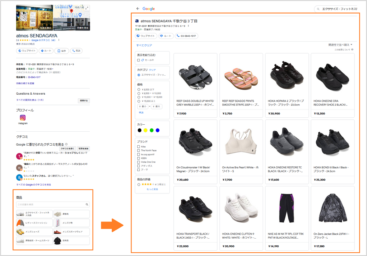Open the レディースファッション category tile

tap(34, 223)
